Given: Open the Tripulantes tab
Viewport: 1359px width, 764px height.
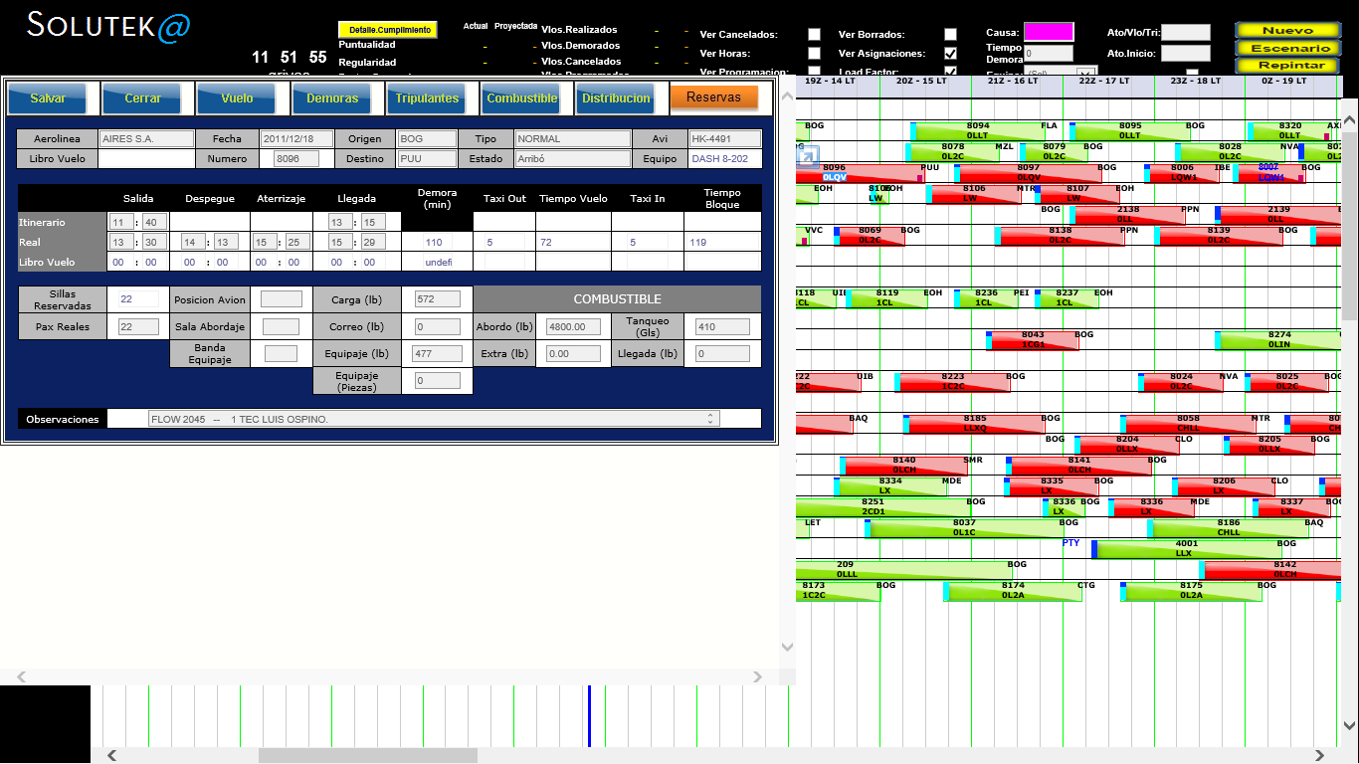Looking at the screenshot, I should tap(427, 98).
